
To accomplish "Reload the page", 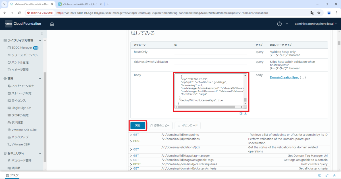I will tap(19, 13).
